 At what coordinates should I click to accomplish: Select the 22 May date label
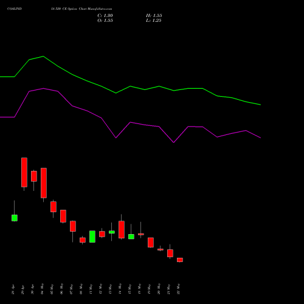(179, 289)
